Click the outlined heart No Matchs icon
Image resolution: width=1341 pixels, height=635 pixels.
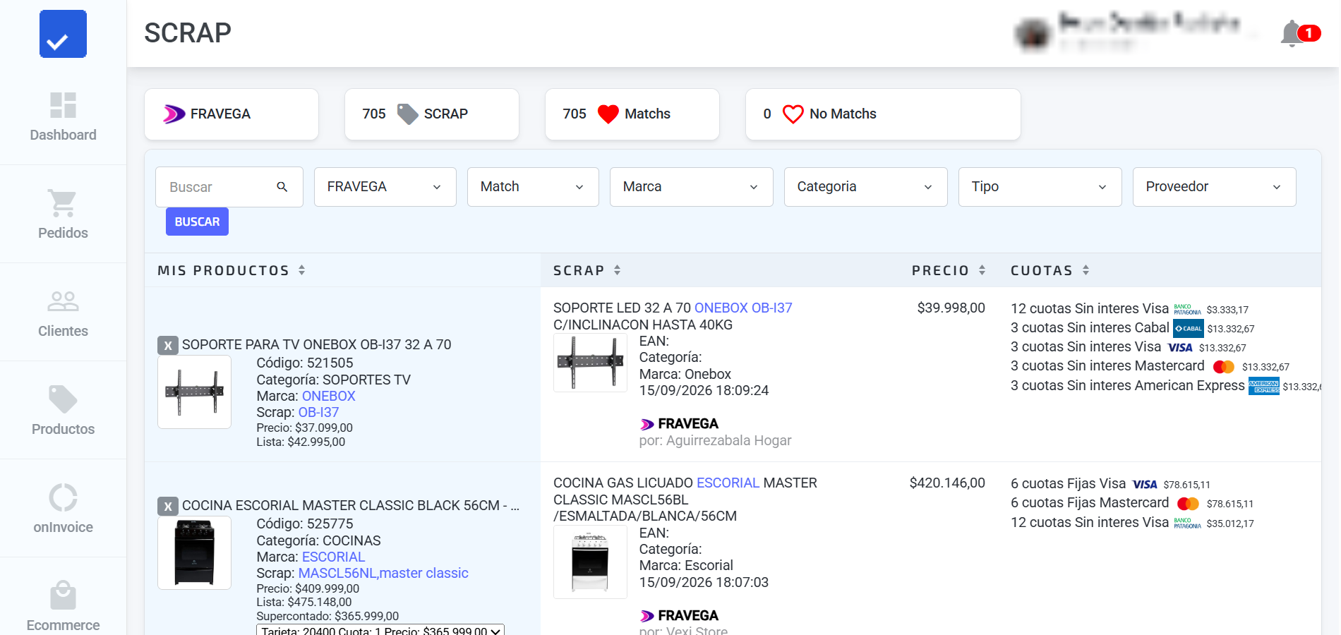(x=793, y=114)
